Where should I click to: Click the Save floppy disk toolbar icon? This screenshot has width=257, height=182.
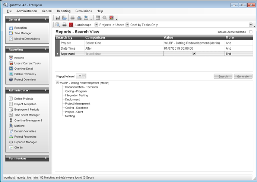point(58,18)
